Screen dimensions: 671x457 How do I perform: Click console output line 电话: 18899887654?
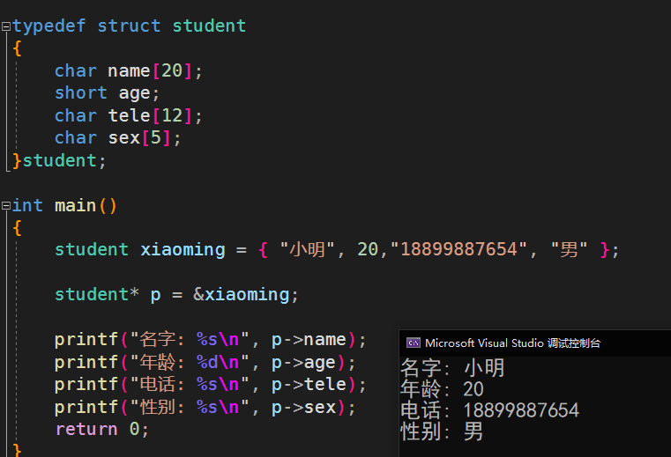point(490,410)
